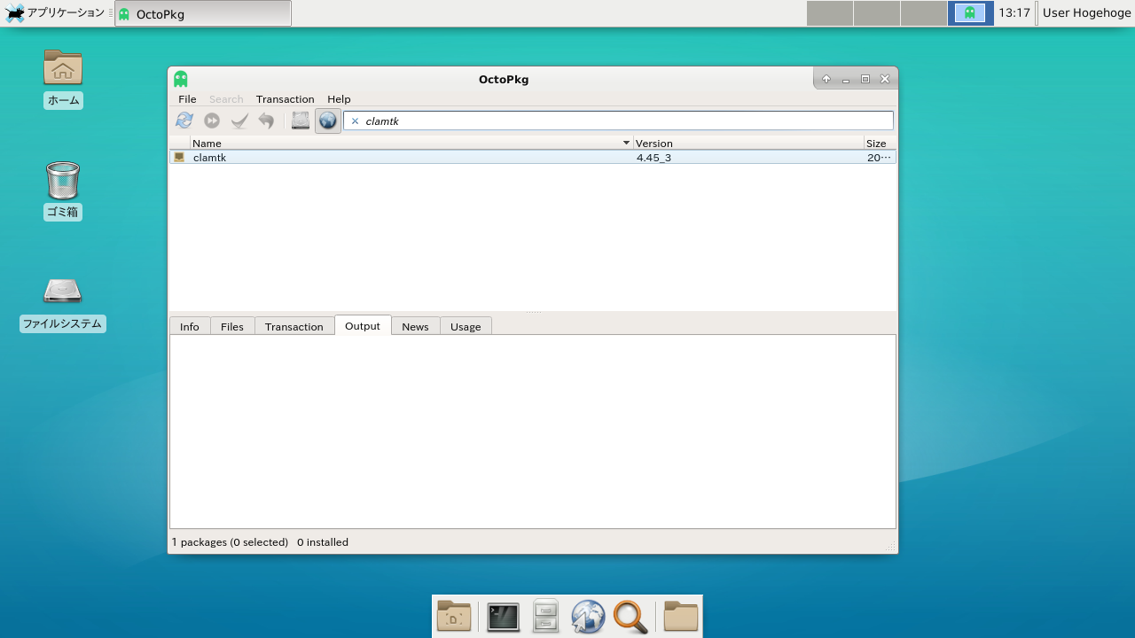Show installed packages with the disk icon
Screen dimensions: 1135x638
(x=301, y=121)
